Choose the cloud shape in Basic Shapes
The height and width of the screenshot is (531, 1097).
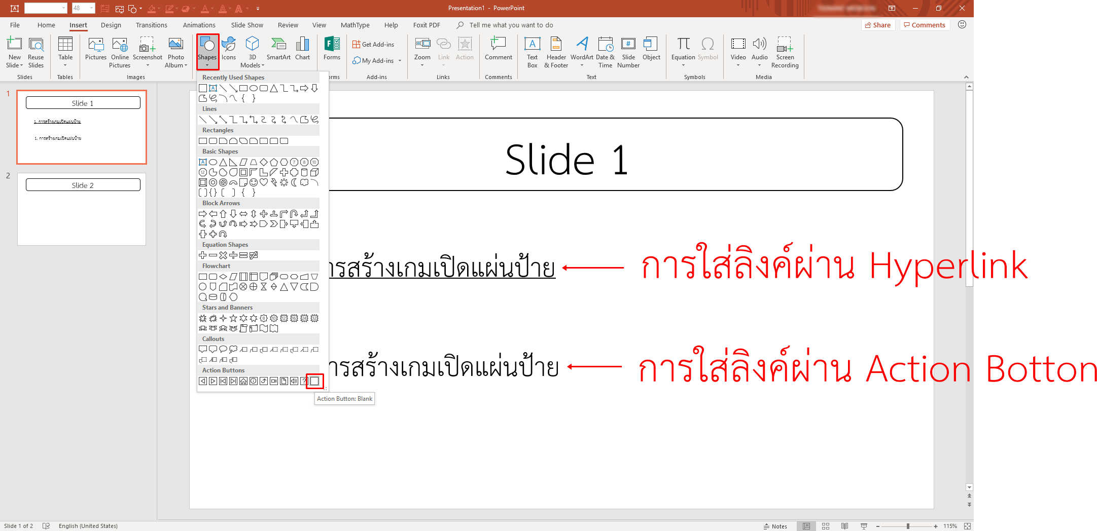[x=304, y=182]
